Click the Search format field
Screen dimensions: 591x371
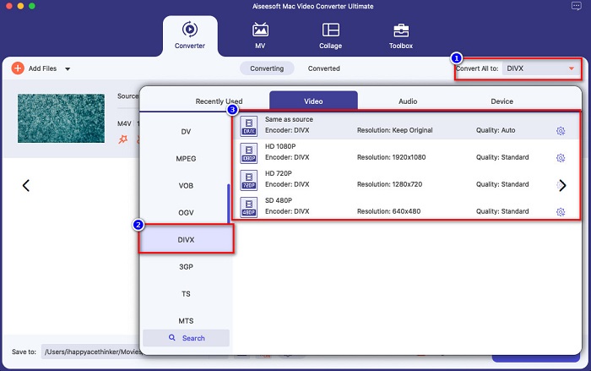point(187,338)
